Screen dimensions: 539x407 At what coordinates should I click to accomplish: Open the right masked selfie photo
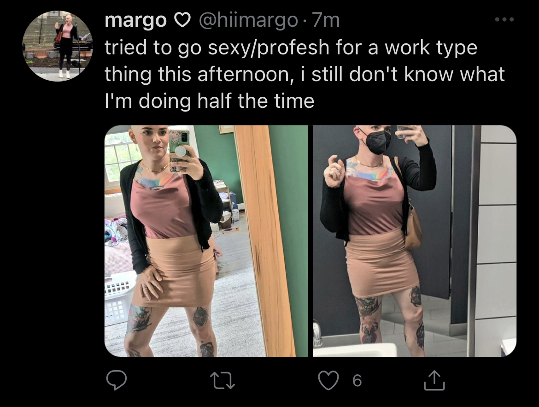(x=415, y=241)
